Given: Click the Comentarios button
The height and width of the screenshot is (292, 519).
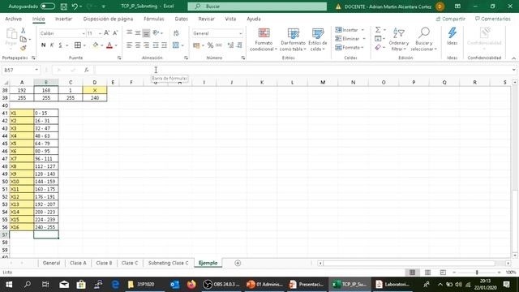Looking at the screenshot, I should click(493, 19).
